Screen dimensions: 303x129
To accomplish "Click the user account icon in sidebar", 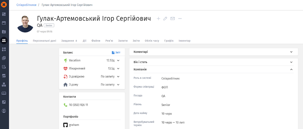I will click(4, 111).
